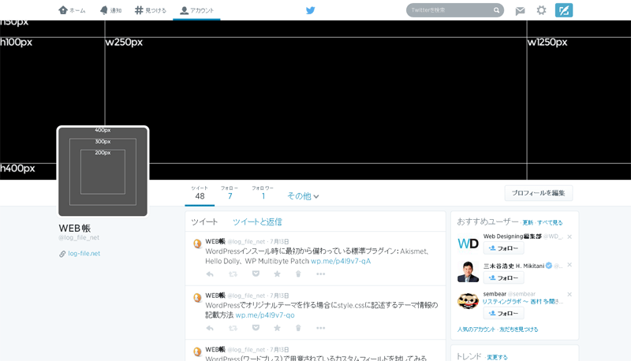Follow 三木谷浩史 H. Mikitani
The image size is (631, 361).
pyautogui.click(x=503, y=277)
